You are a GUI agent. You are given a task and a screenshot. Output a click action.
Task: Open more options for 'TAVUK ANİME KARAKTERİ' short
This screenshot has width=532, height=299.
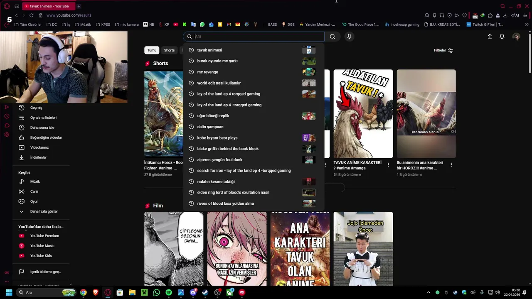[x=388, y=165]
